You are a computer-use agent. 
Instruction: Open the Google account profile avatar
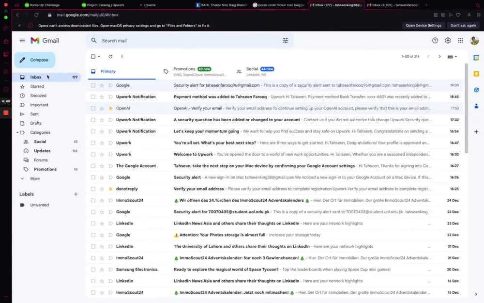(x=474, y=41)
